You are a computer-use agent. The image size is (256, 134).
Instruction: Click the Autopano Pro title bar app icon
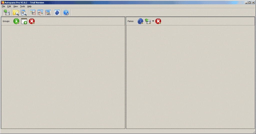[x=2, y=2]
